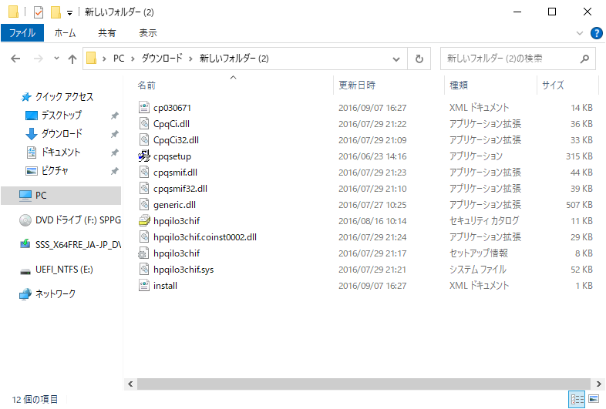Click the 507 KB size value
This screenshot has width=606, height=409.
(579, 205)
